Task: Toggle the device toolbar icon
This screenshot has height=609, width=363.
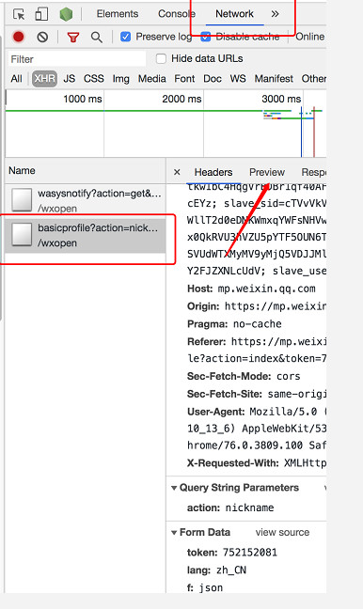Action: 41,14
